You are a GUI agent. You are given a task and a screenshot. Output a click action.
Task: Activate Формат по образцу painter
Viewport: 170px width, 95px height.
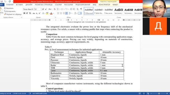pos(13,14)
